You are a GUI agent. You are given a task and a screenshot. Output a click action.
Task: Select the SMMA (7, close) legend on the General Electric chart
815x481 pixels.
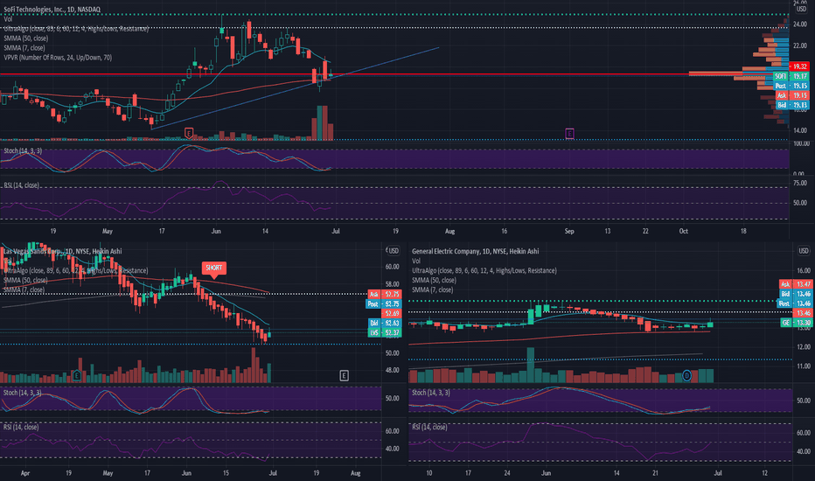tap(433, 289)
